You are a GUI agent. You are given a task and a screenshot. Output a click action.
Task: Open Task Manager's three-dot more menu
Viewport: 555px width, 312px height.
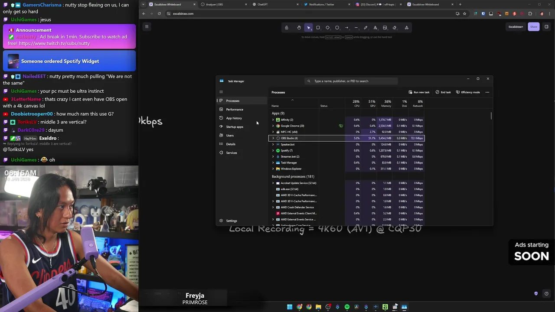(x=487, y=92)
